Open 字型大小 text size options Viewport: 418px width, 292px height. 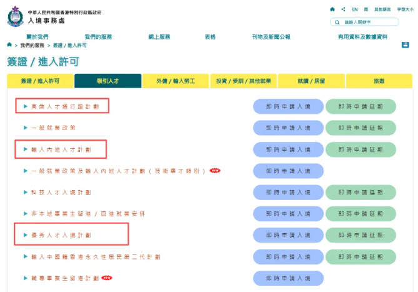pos(406,9)
